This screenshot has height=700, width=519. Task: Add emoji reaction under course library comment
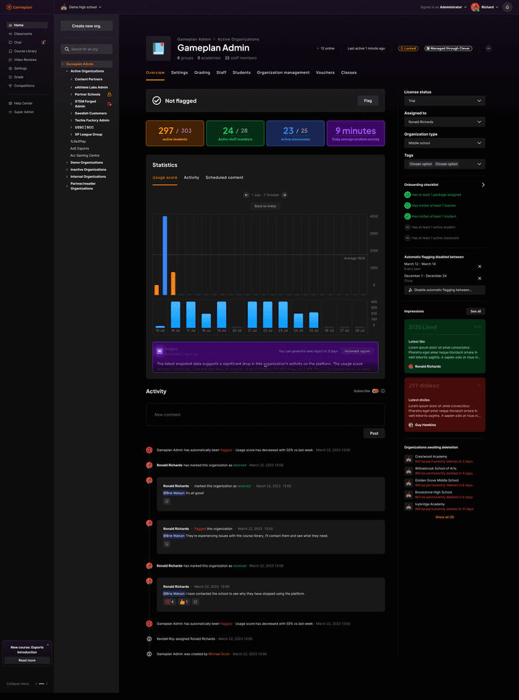(x=167, y=544)
